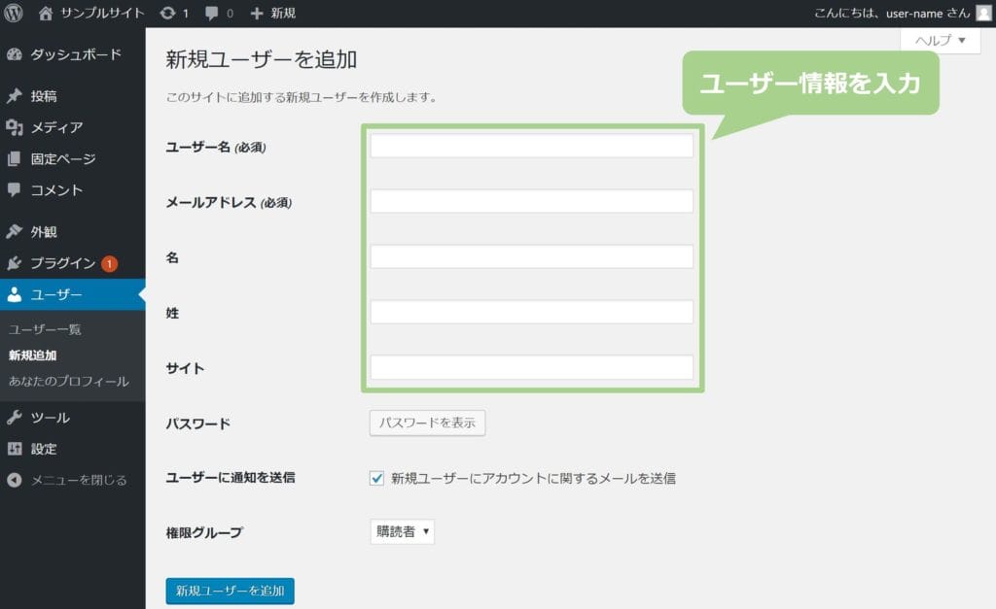Open the ＋新規 menu in admin bar
The height and width of the screenshot is (609, 996).
point(273,14)
